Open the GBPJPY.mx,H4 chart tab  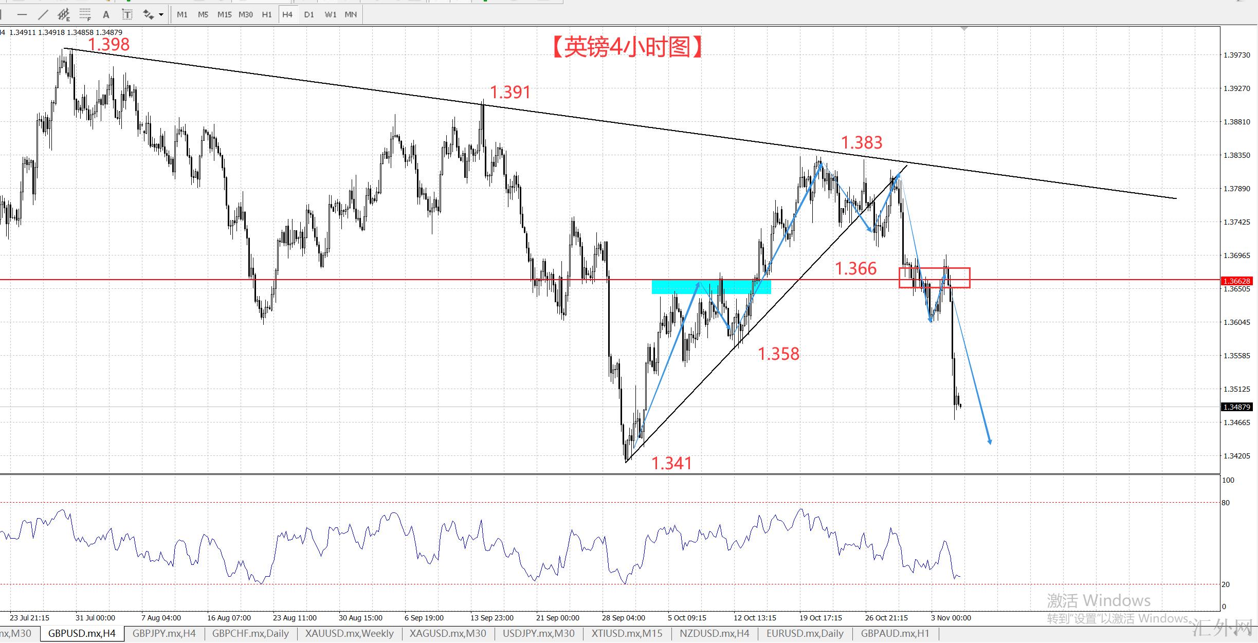[x=164, y=633]
